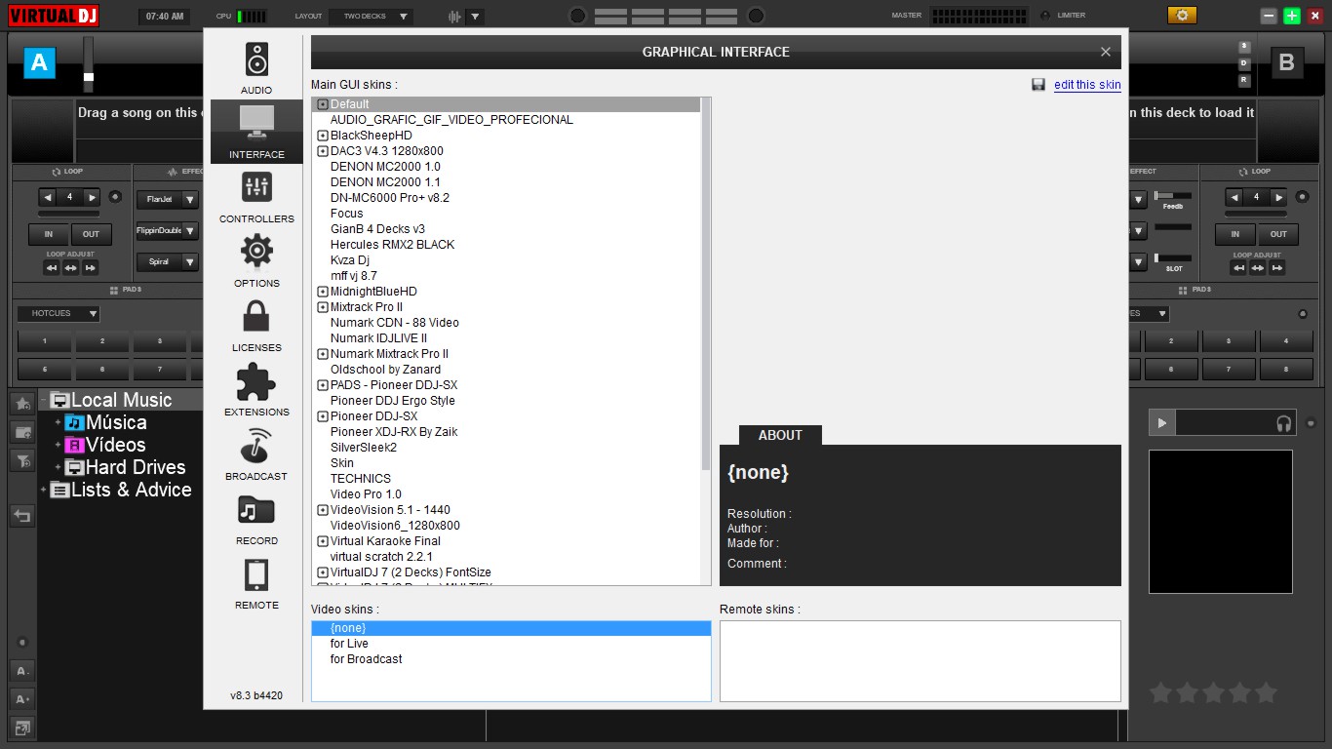Open the waveform display dropdown arrow
Screen dimensions: 1332x749
click(x=476, y=17)
